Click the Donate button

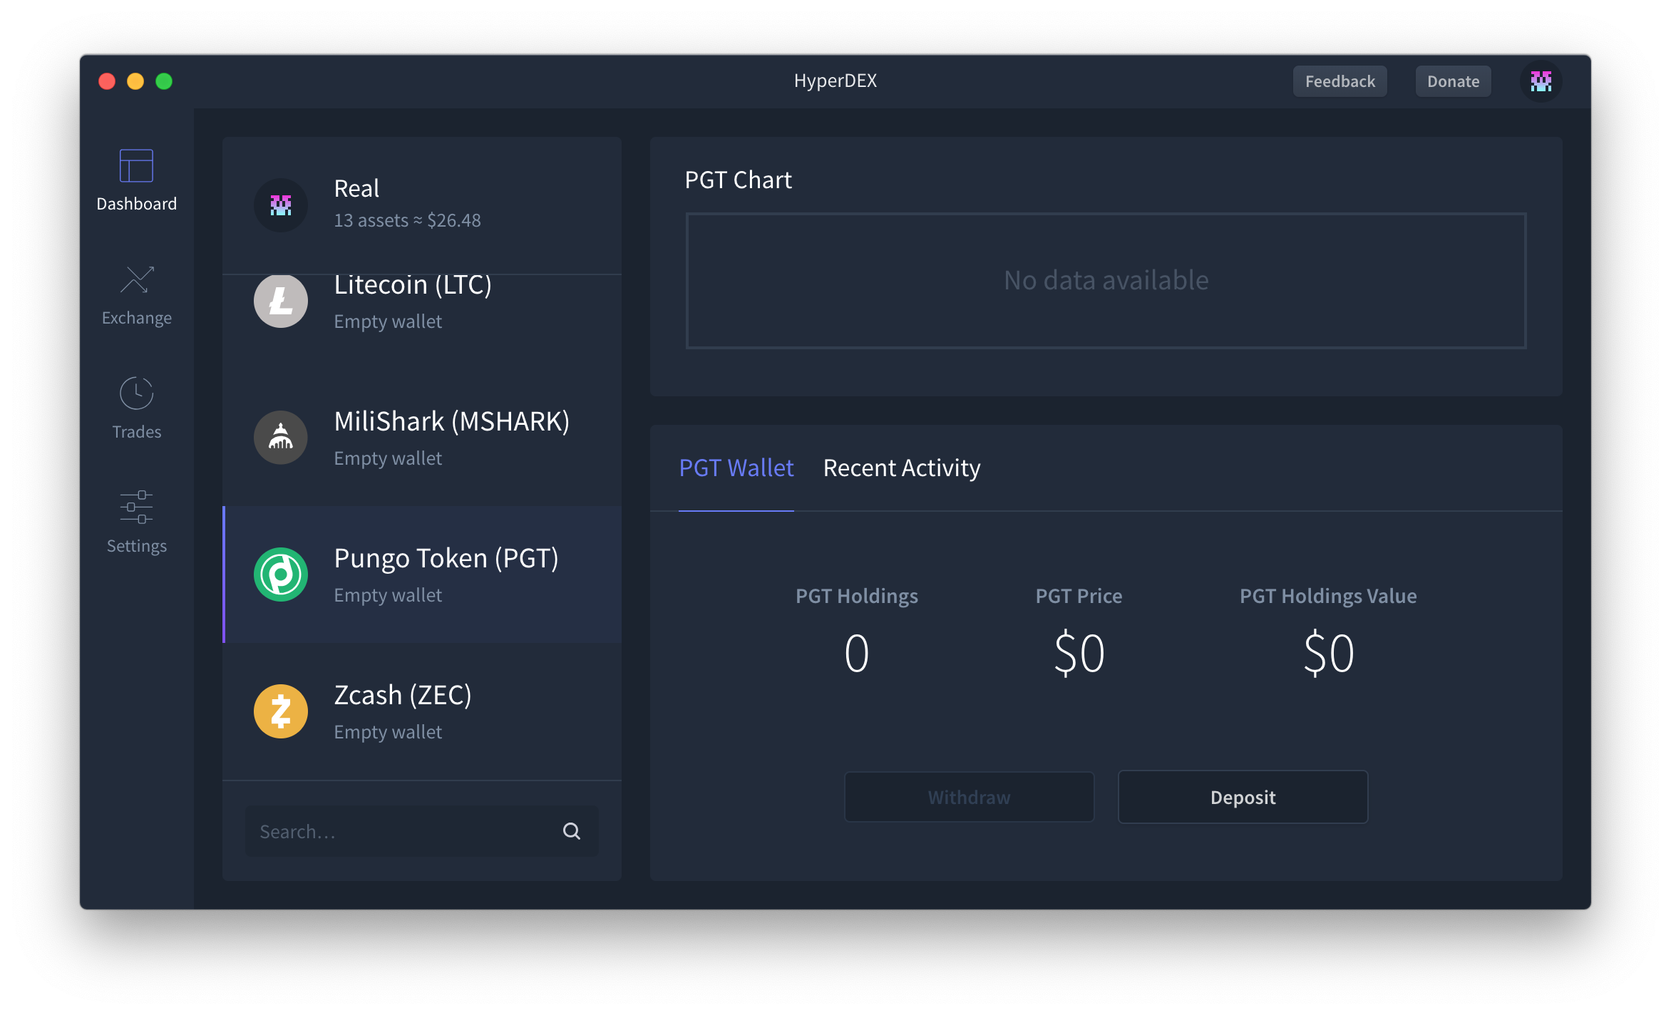coord(1453,81)
